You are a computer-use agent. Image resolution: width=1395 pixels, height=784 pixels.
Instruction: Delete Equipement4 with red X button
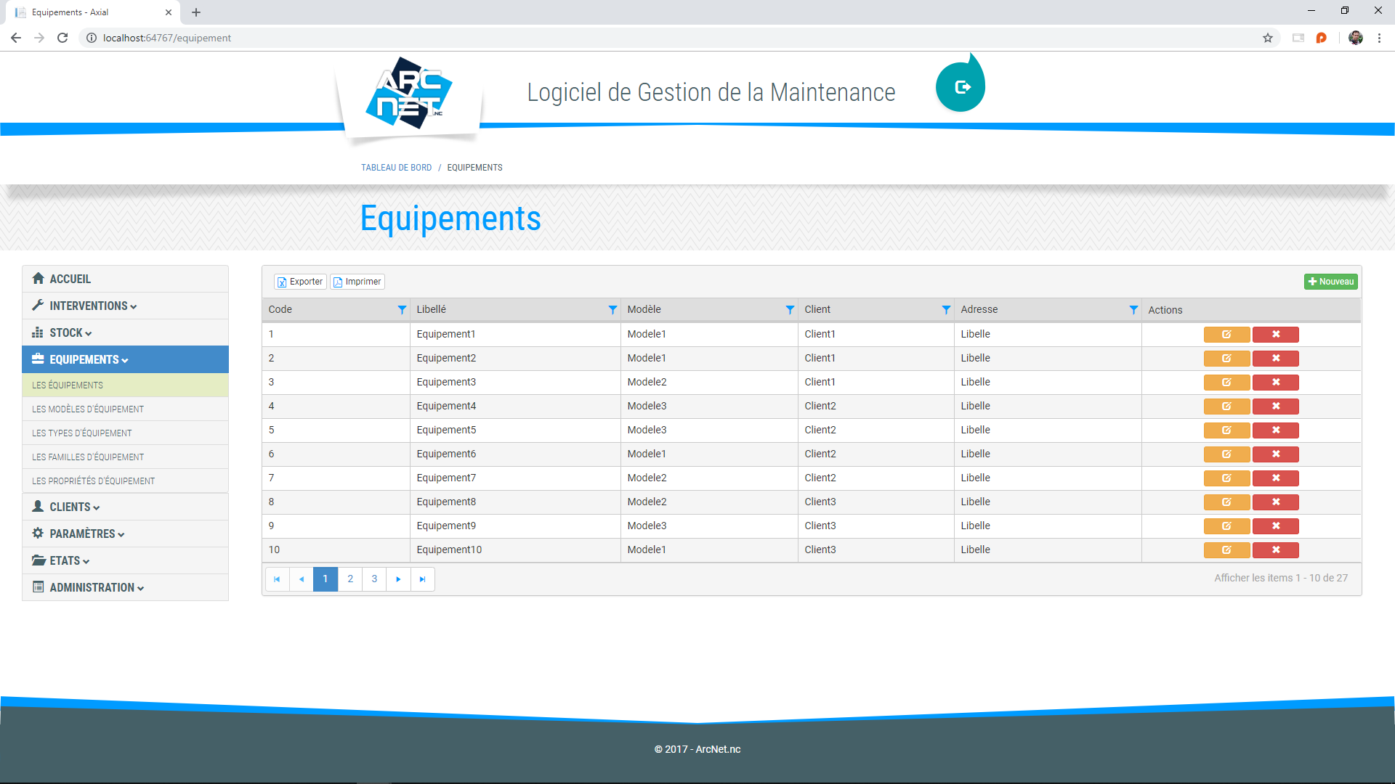1275,407
